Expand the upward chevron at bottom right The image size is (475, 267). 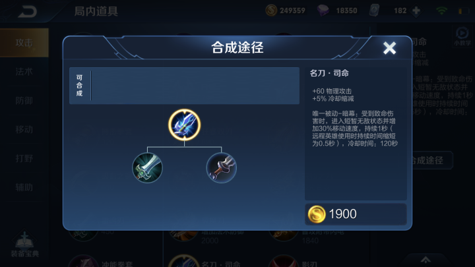coord(426,260)
